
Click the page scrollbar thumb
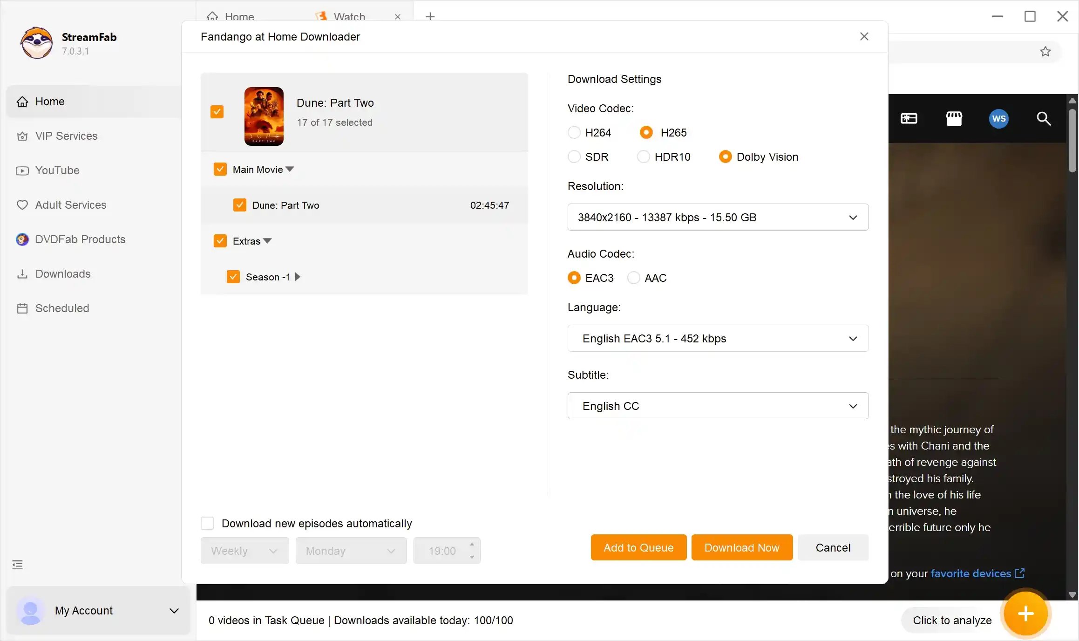pyautogui.click(x=1072, y=140)
